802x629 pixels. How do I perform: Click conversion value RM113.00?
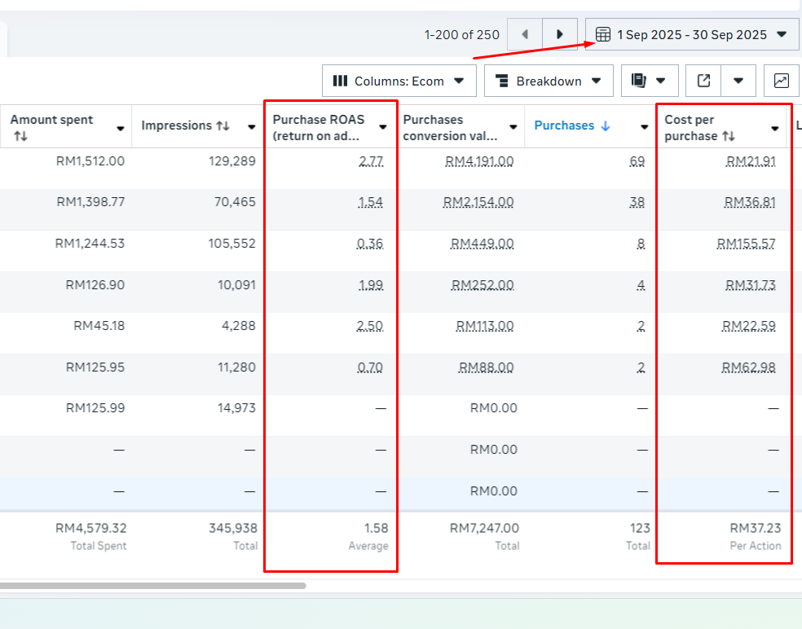(485, 326)
